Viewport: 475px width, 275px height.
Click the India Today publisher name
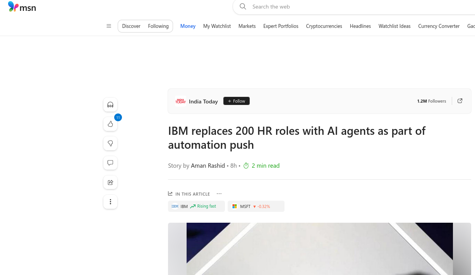click(203, 101)
